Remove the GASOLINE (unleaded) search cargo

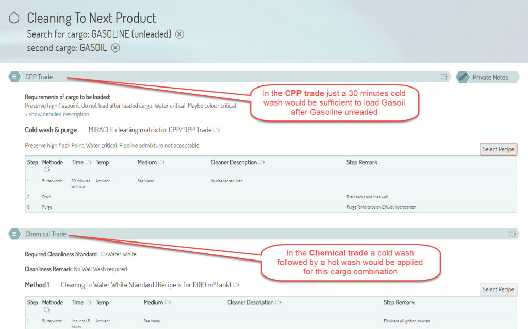click(179, 34)
